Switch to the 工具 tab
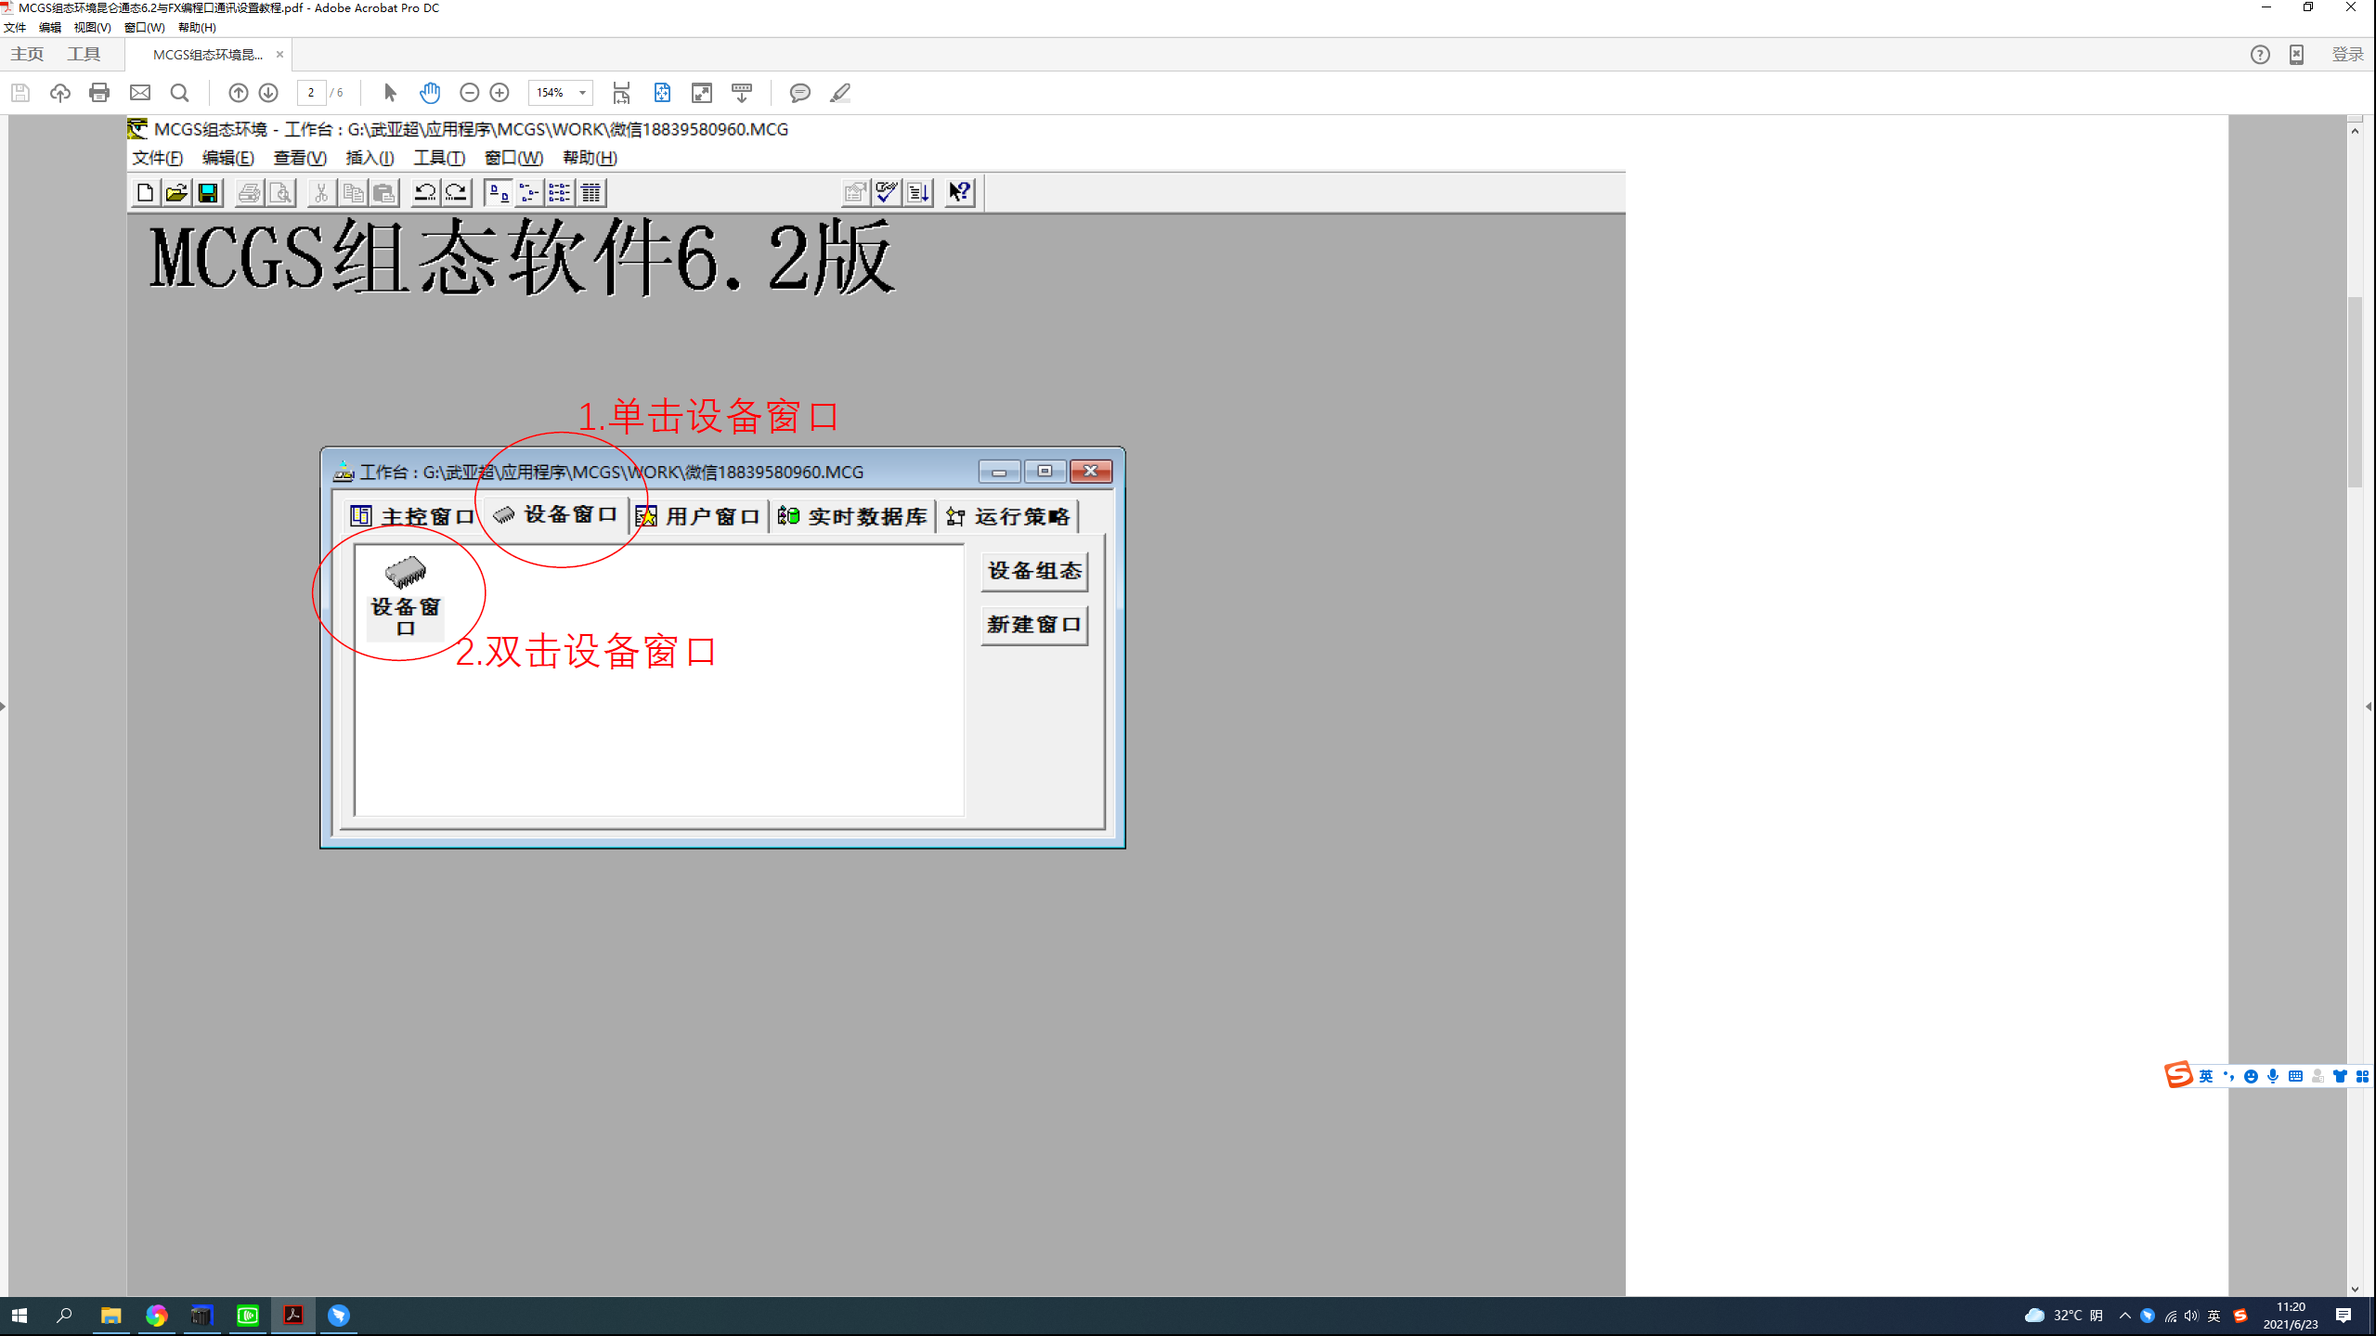Screen dimensions: 2376x1336 tap(84, 54)
